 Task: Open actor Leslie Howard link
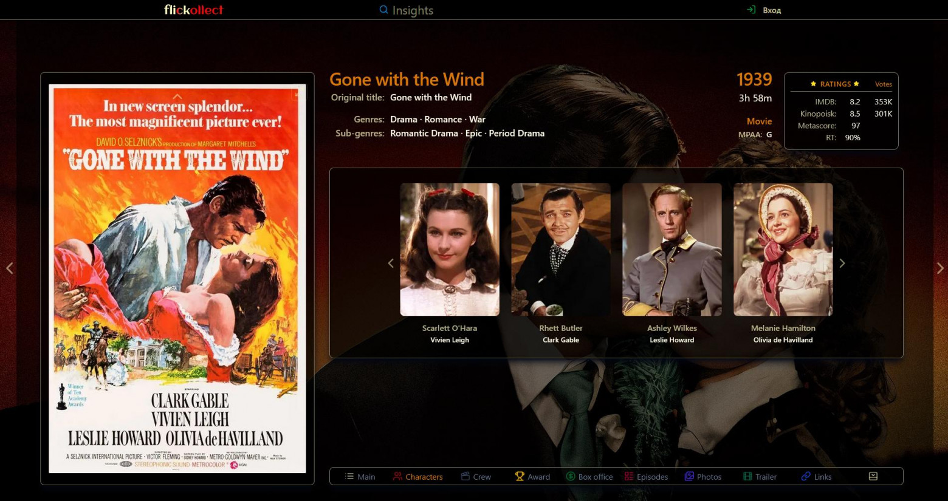[x=672, y=340]
